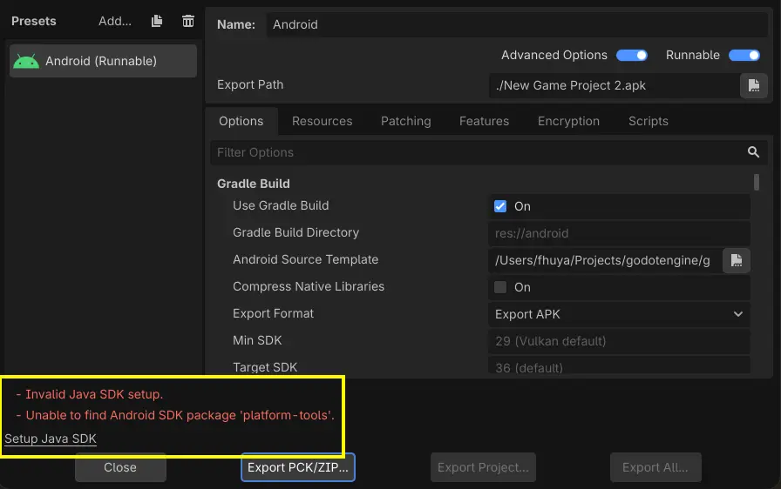Switch to the Resources tab
This screenshot has width=781, height=489.
(322, 121)
